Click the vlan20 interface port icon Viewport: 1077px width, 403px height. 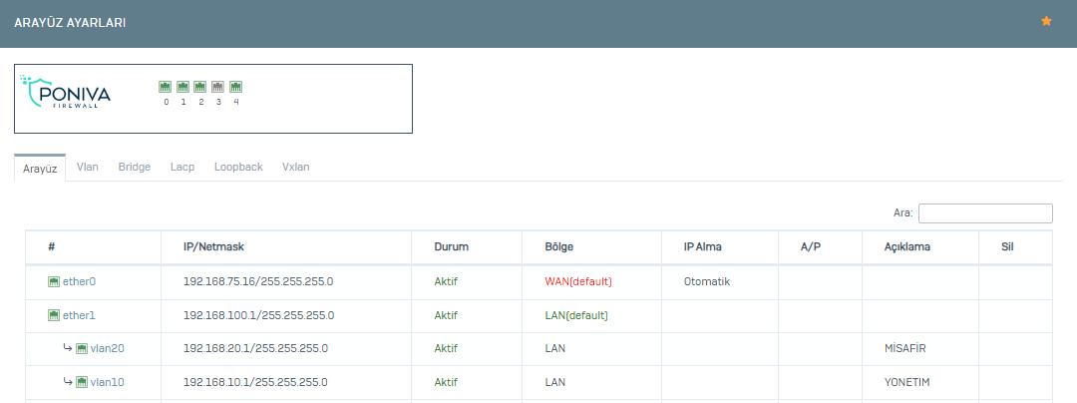tap(82, 348)
